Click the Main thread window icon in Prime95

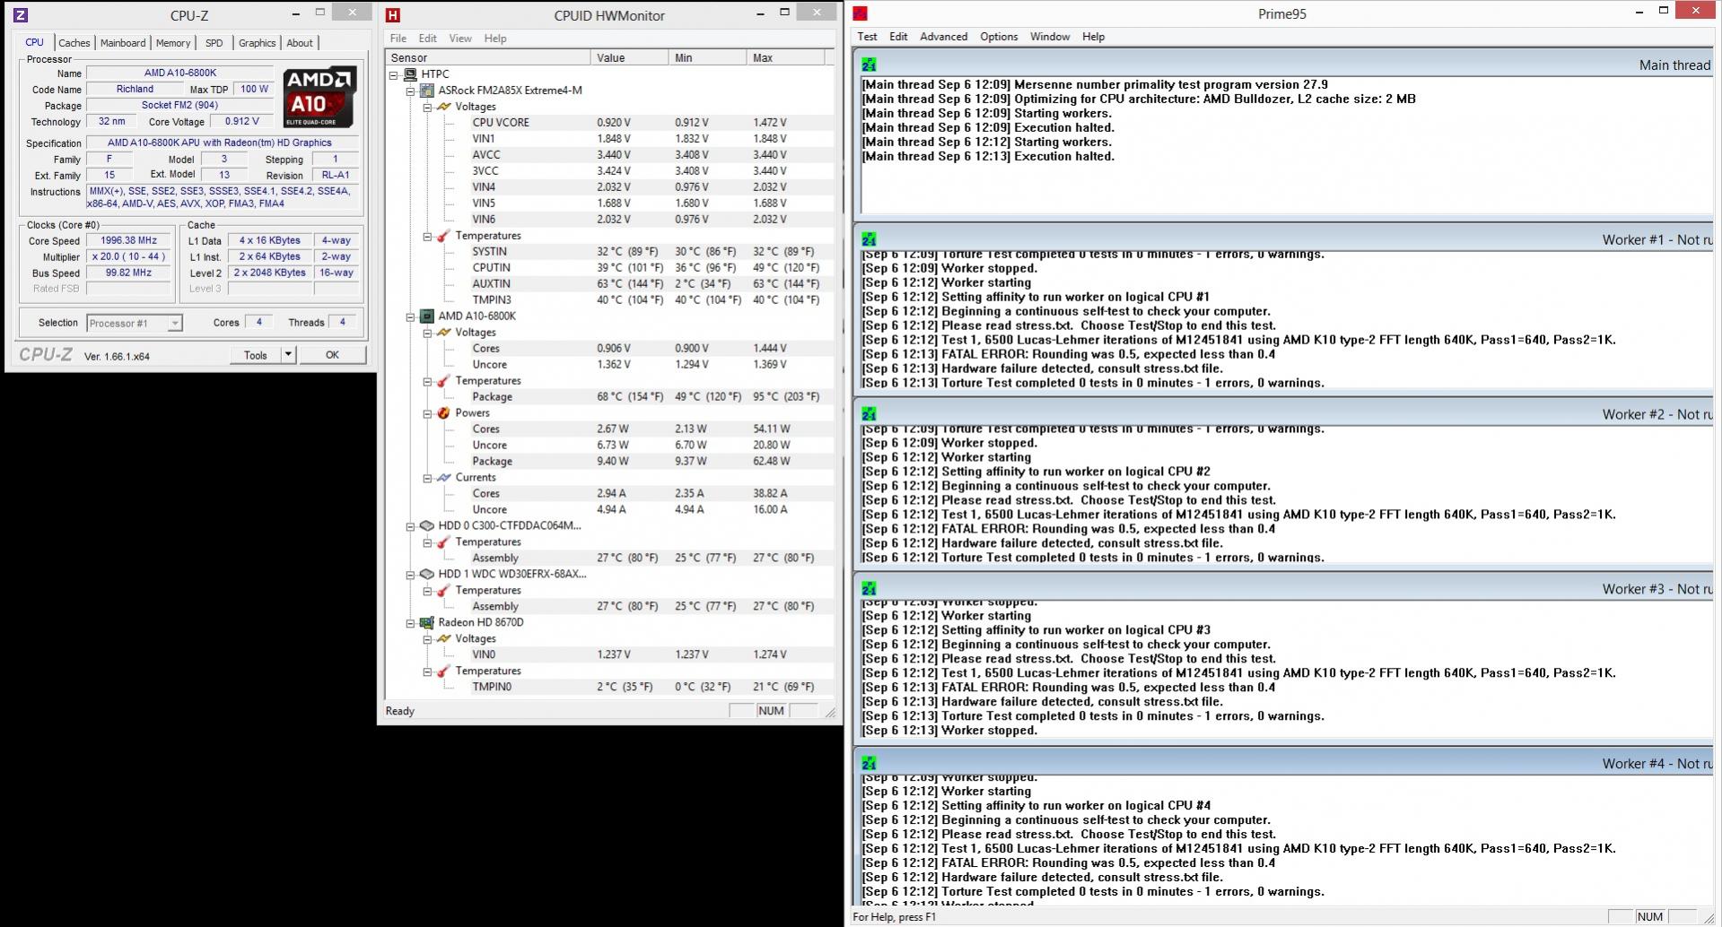coord(869,65)
